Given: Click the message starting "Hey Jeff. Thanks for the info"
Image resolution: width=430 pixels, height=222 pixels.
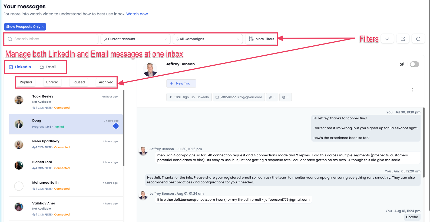Looking at the screenshot, I should click(x=283, y=180).
